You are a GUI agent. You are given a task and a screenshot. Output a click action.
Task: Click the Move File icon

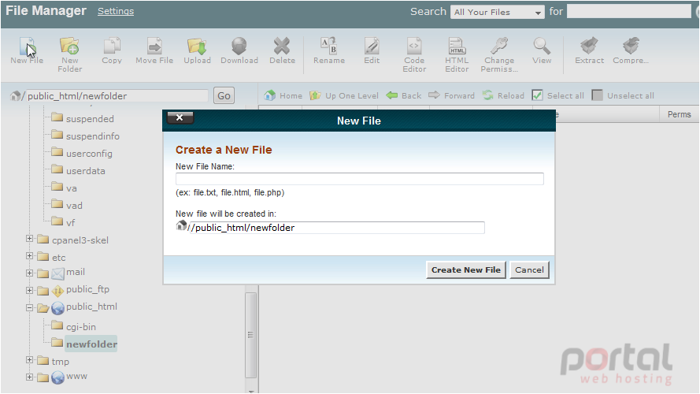tap(154, 46)
